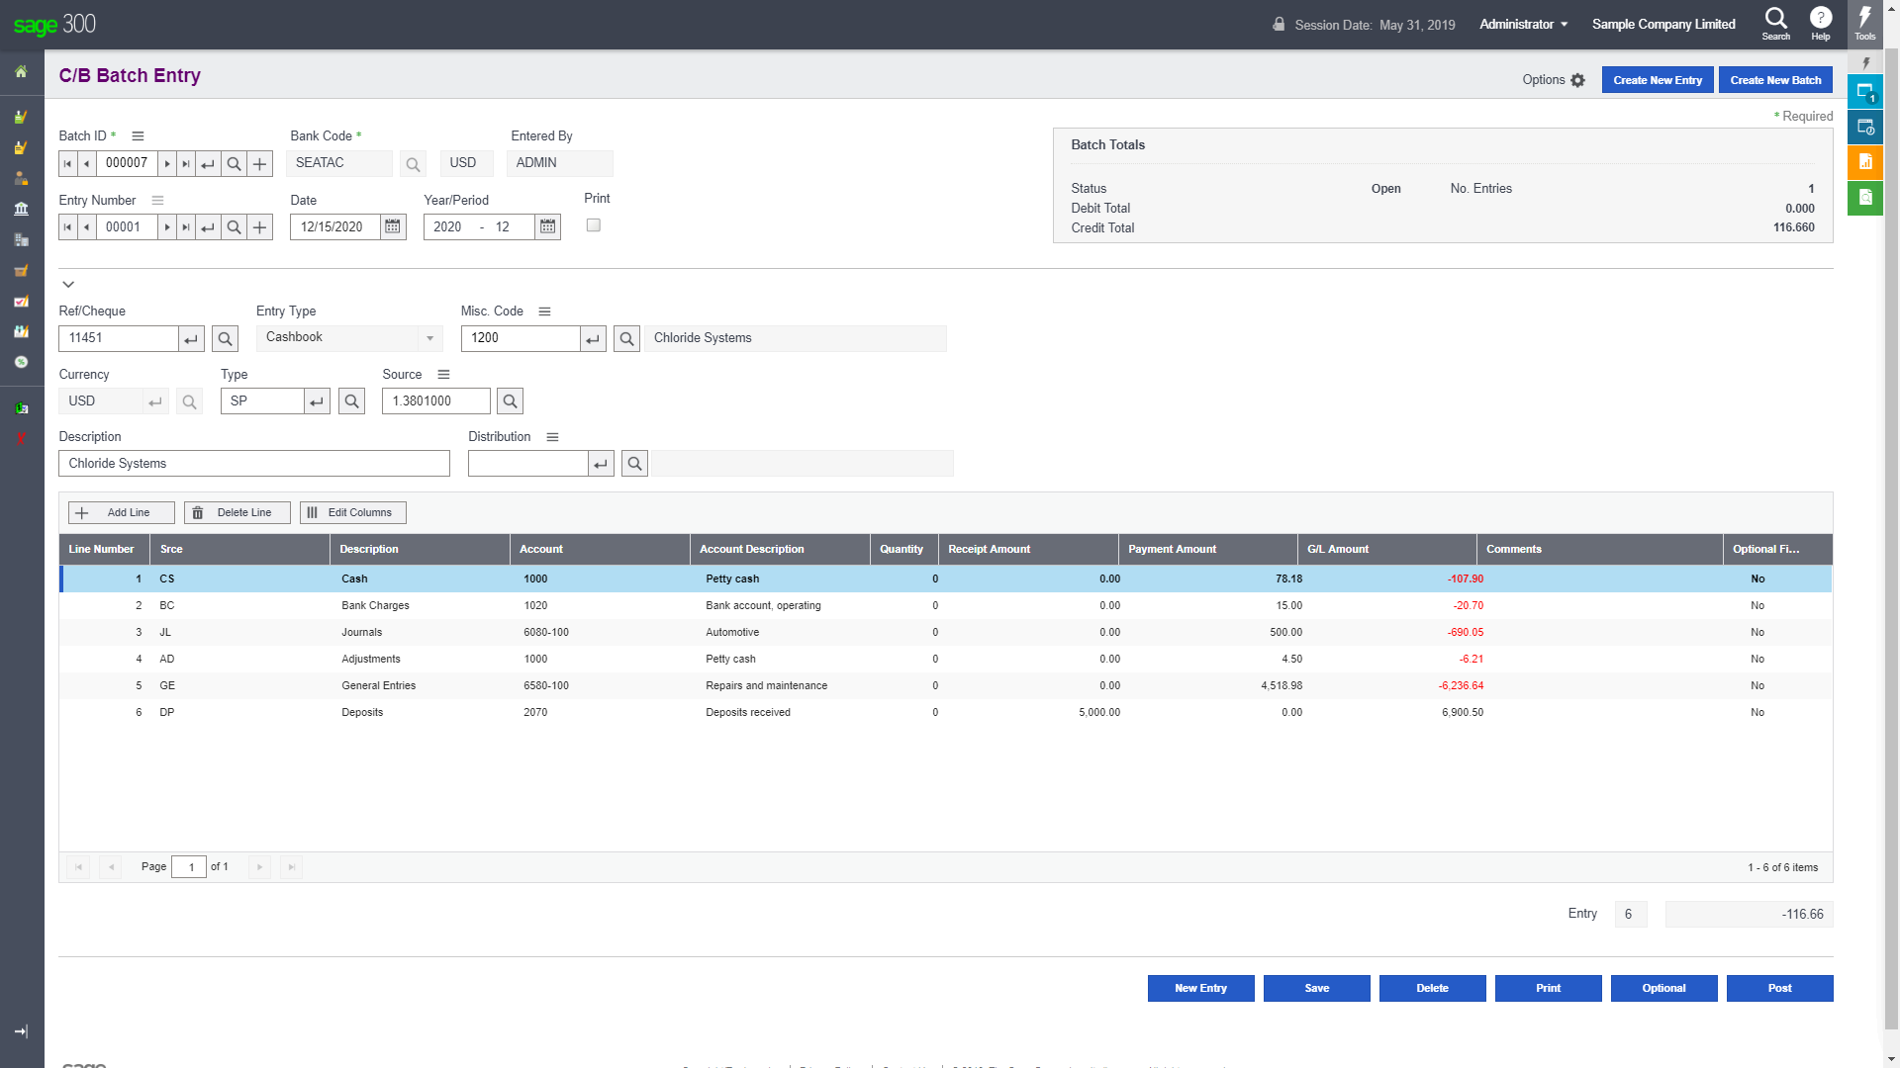Go to last Entry Number navigation arrow
Image resolution: width=1900 pixels, height=1068 pixels.
point(185,227)
